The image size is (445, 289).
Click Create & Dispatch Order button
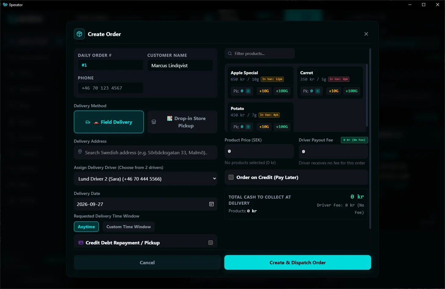click(298, 262)
